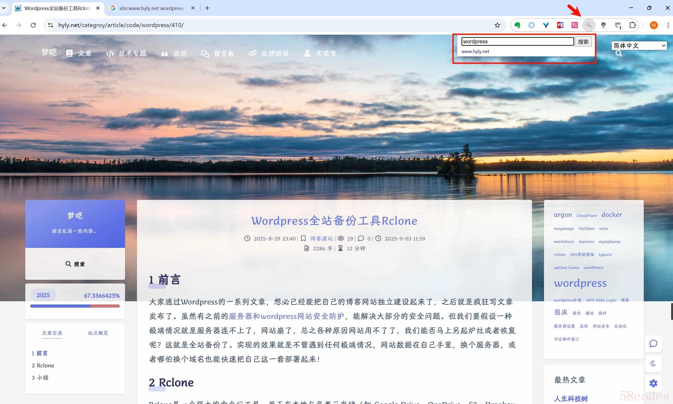673x404 pixels.
Task: Open the blue gear settings button
Action: (653, 383)
